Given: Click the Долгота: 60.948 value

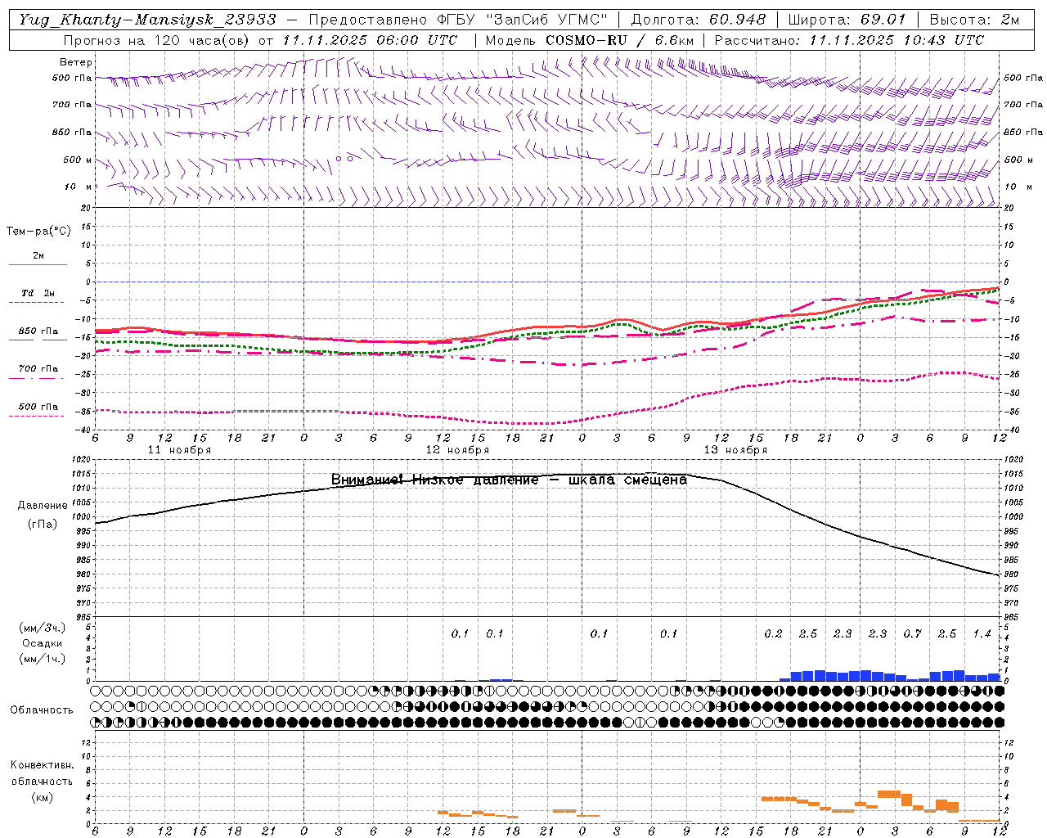Looking at the screenshot, I should 699,20.
